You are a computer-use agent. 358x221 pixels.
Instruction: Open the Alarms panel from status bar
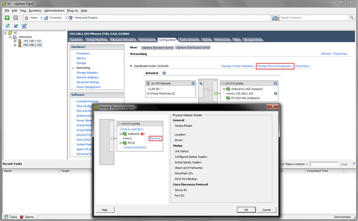27,217
